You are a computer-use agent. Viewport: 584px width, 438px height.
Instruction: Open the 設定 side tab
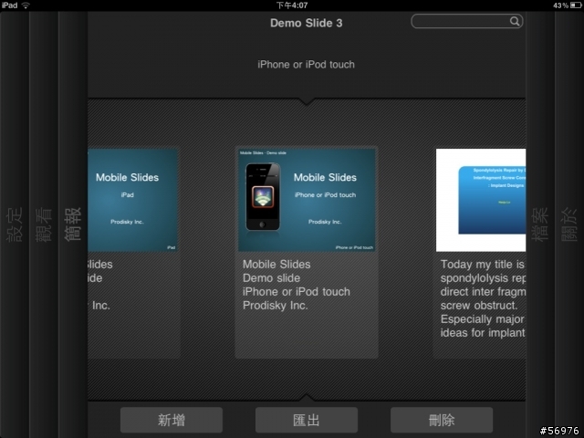pyautogui.click(x=15, y=224)
